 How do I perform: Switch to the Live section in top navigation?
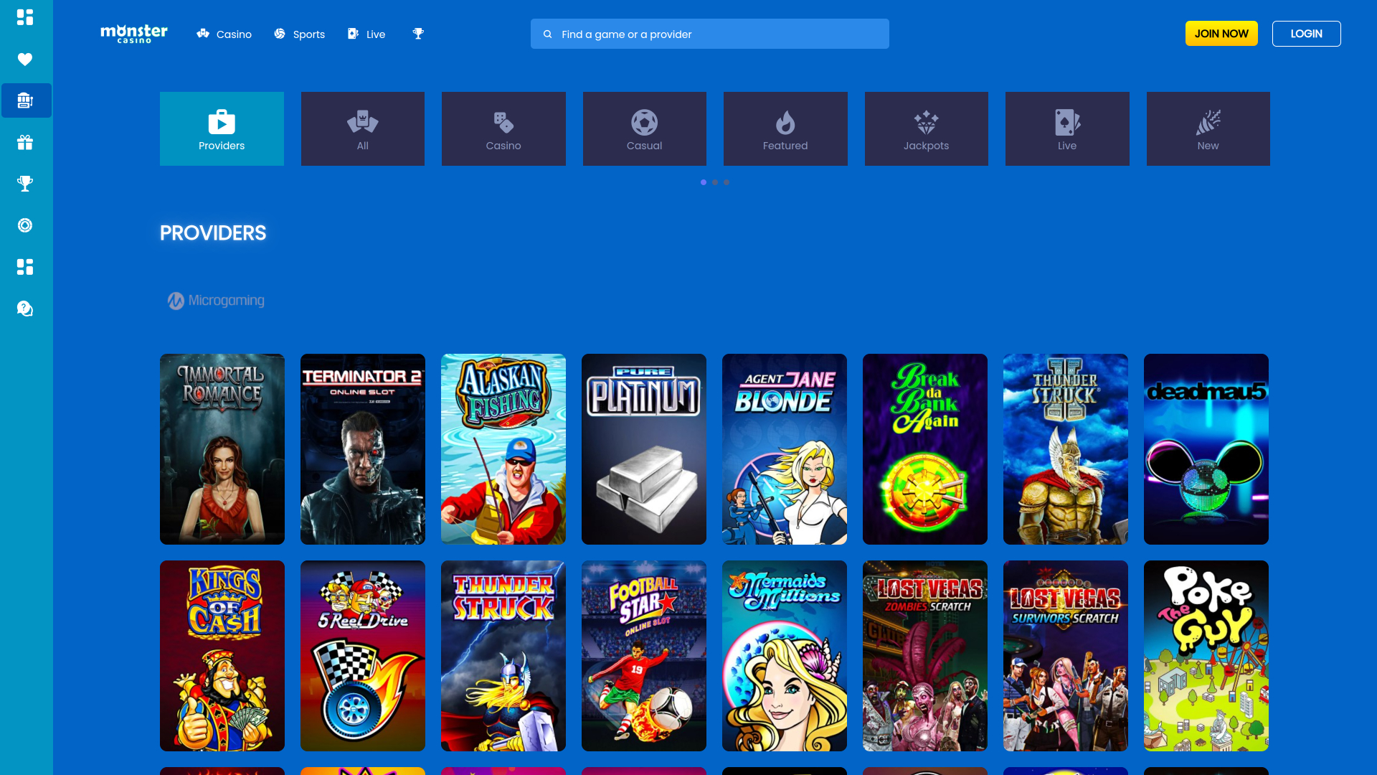pos(366,34)
